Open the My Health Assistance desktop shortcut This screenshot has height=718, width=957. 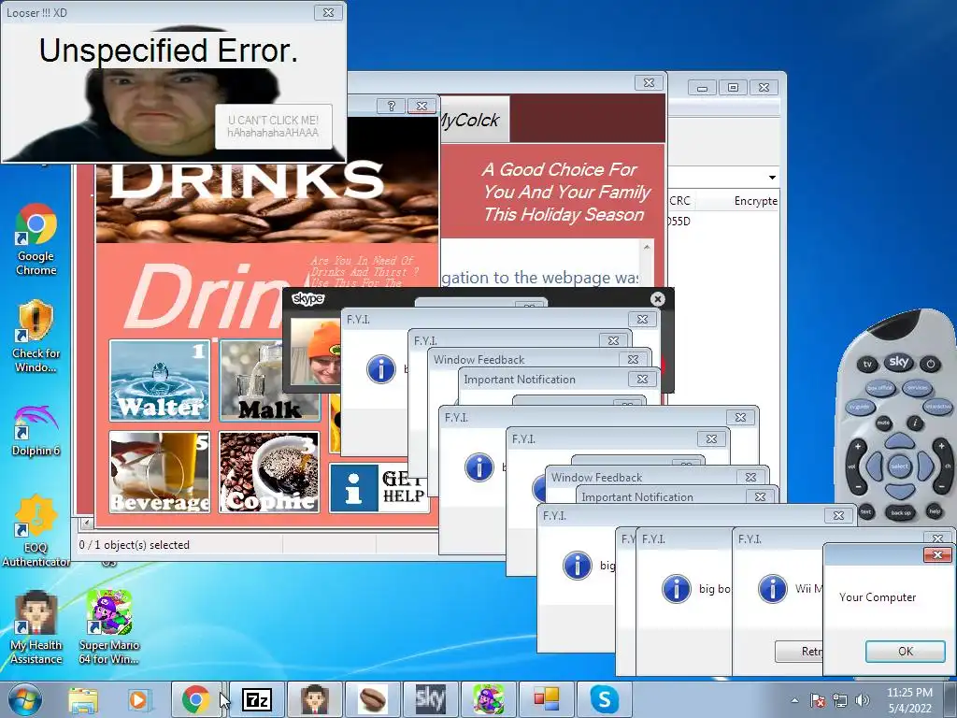point(36,626)
